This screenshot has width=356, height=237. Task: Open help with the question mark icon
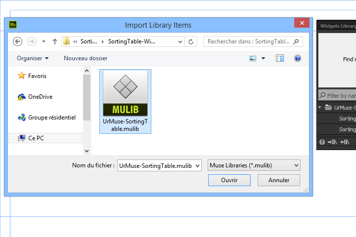[x=298, y=58]
